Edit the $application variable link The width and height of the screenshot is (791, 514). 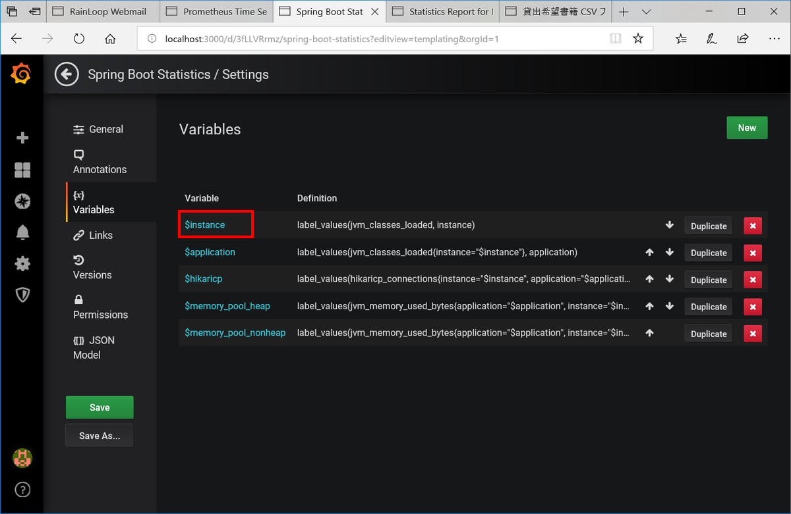[x=210, y=252]
